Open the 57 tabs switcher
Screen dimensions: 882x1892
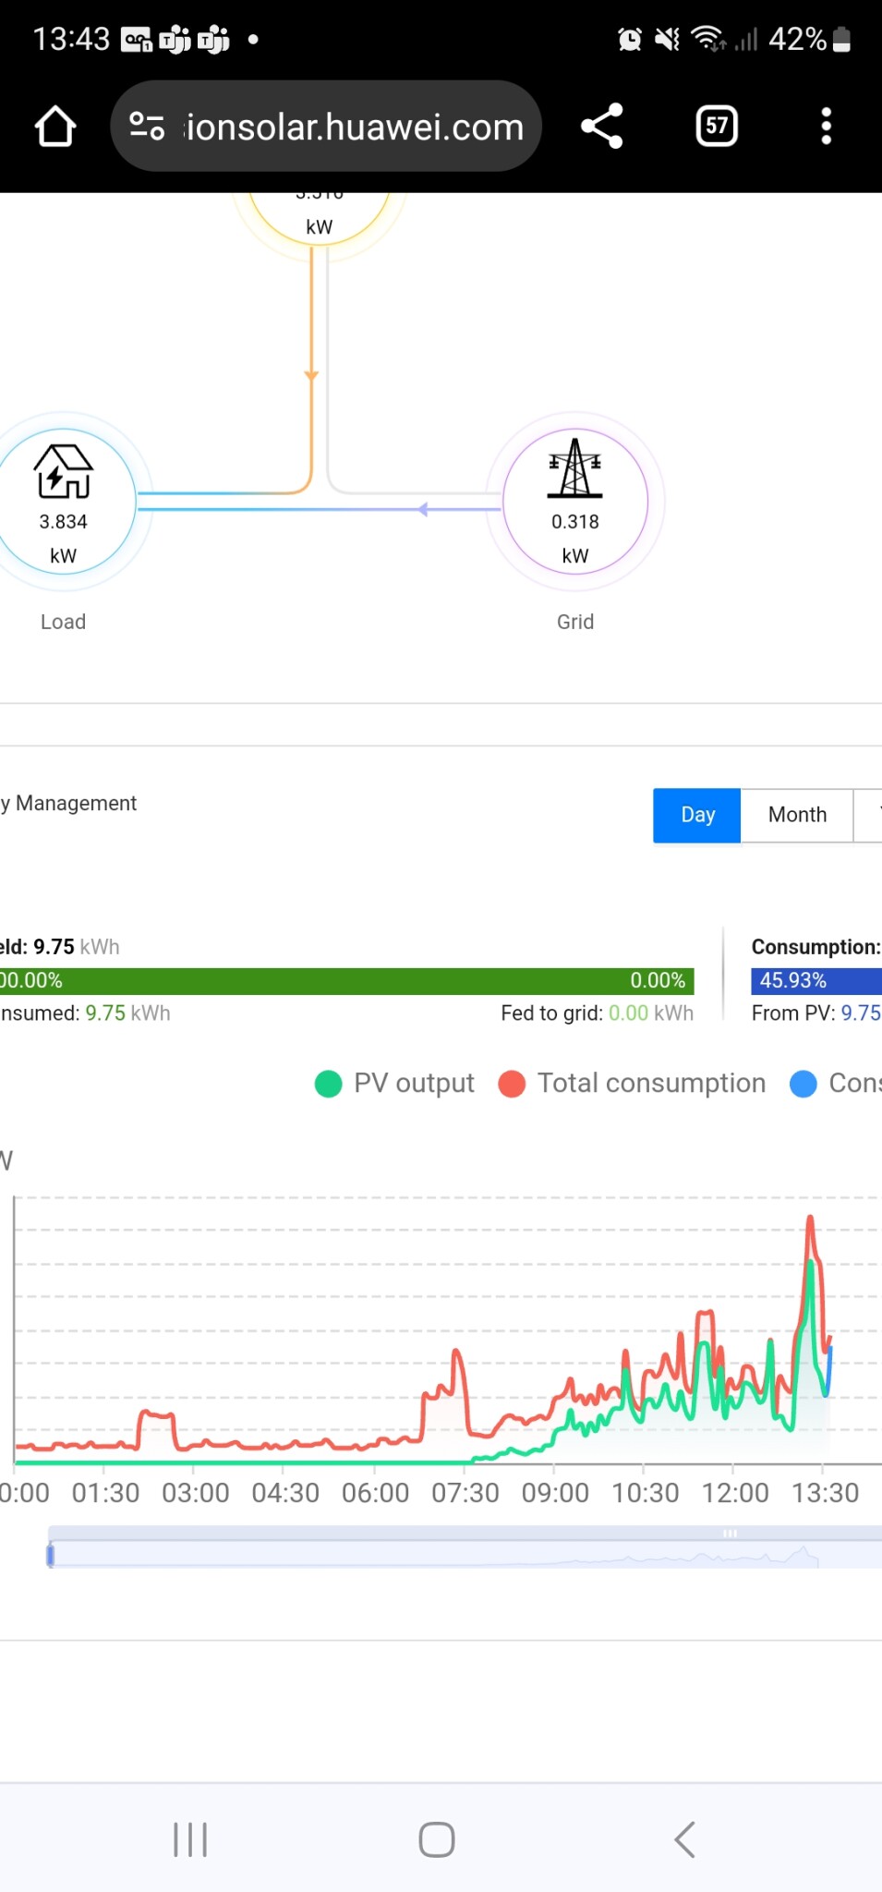(x=717, y=127)
